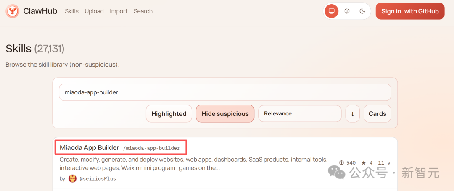This screenshot has width=454, height=191.
Task: Visit the @seiriosPlus author profile
Action: click(98, 178)
